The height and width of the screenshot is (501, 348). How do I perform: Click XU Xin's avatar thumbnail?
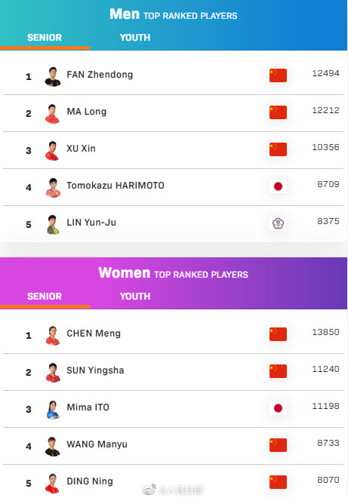click(53, 151)
